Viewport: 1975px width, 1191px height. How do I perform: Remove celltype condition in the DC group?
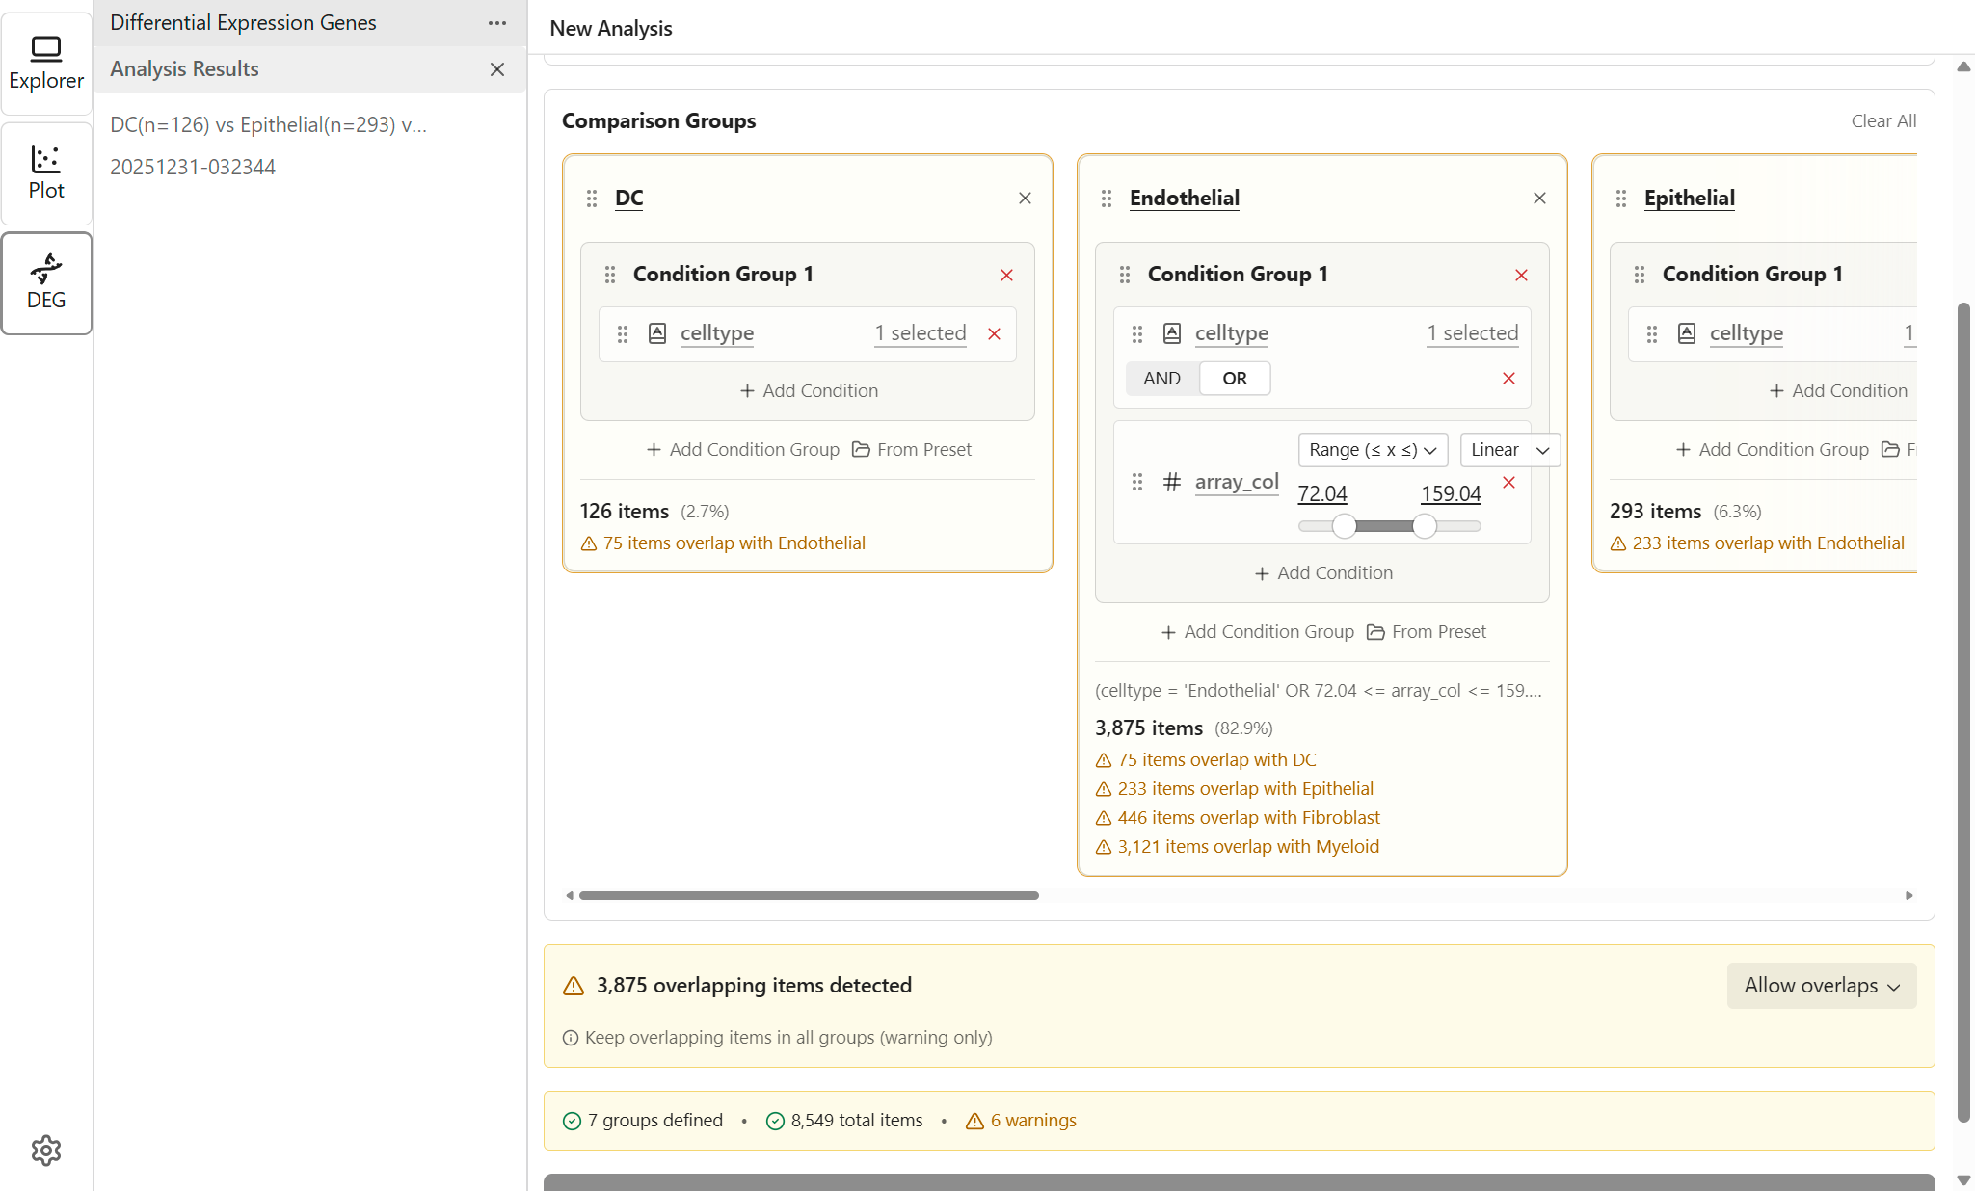click(994, 334)
